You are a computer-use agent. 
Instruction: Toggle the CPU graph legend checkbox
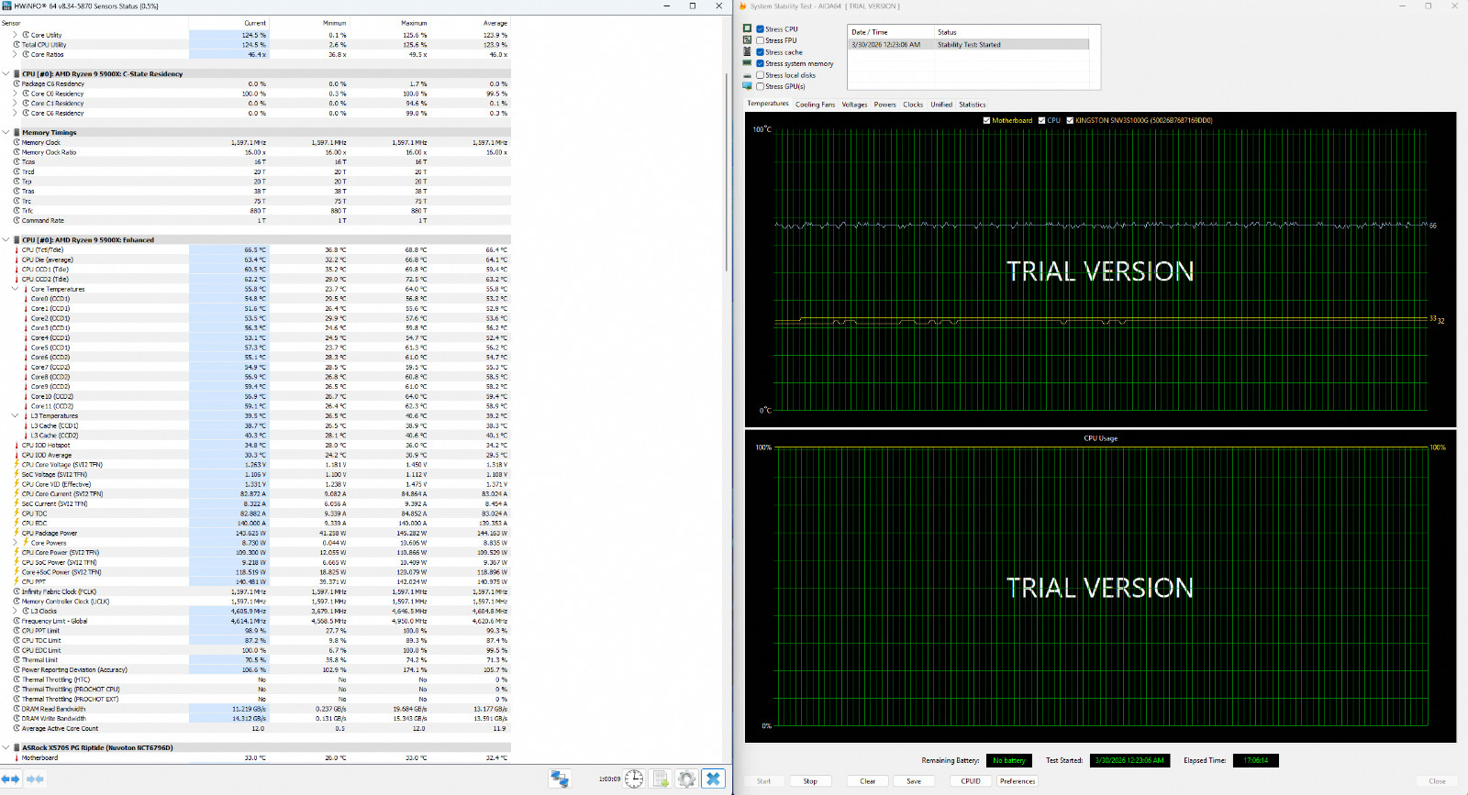click(1042, 120)
